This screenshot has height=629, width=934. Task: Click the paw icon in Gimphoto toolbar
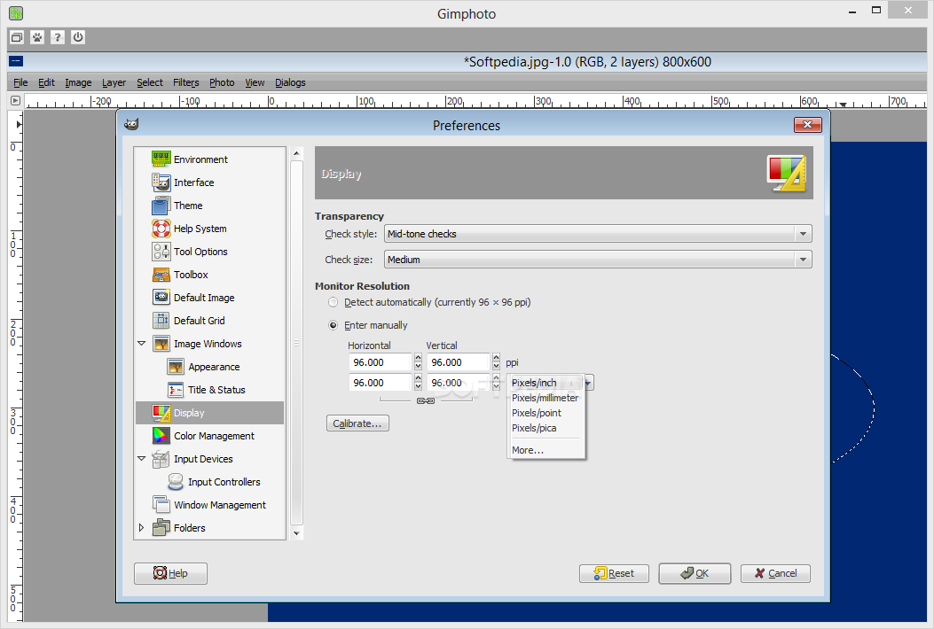(37, 37)
